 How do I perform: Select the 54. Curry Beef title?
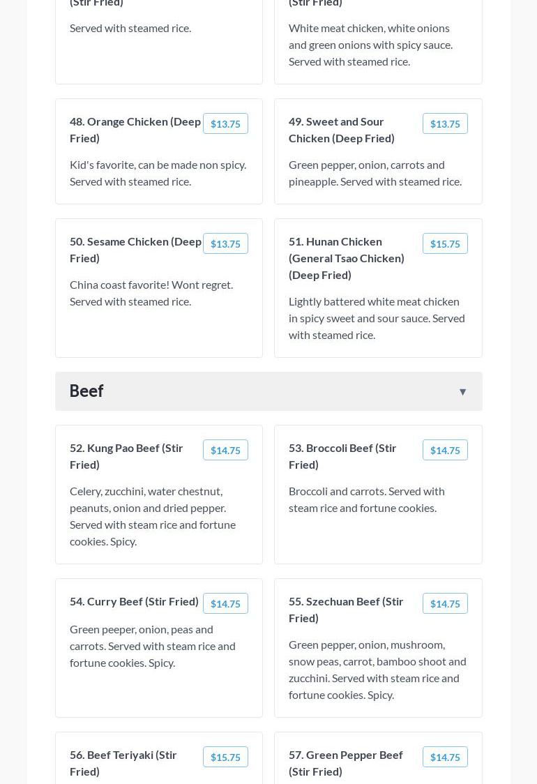click(134, 601)
